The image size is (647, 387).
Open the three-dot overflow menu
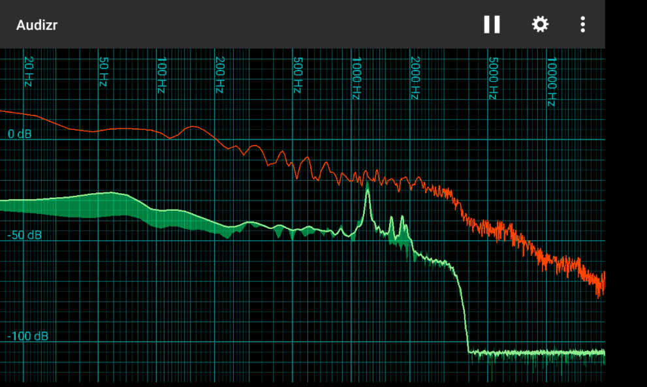582,25
